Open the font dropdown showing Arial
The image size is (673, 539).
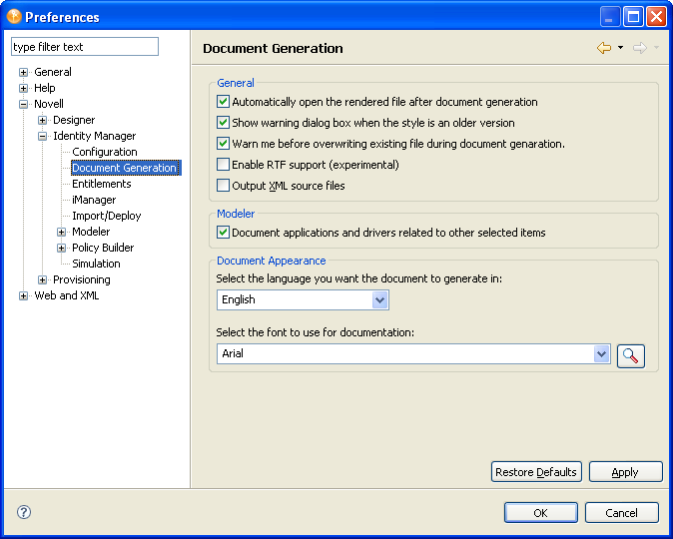pyautogui.click(x=601, y=353)
